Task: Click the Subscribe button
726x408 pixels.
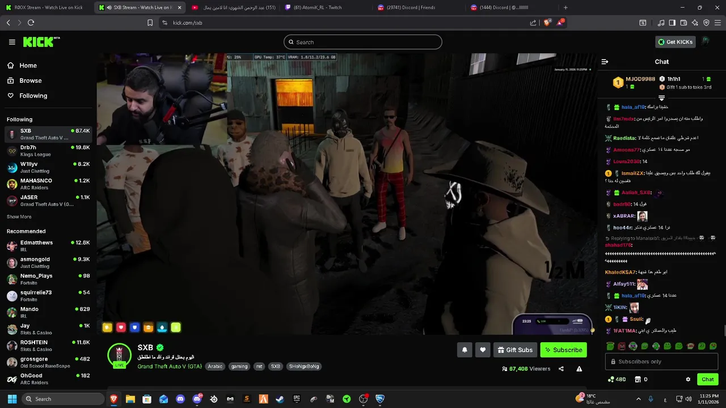Action: pos(563,350)
